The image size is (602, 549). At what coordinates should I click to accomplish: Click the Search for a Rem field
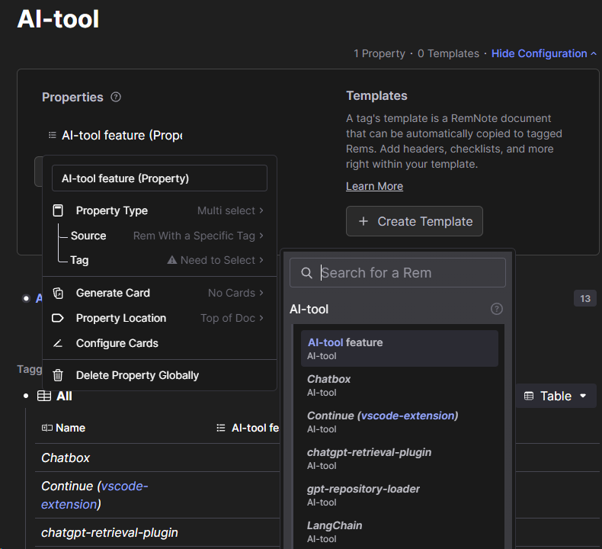[397, 273]
